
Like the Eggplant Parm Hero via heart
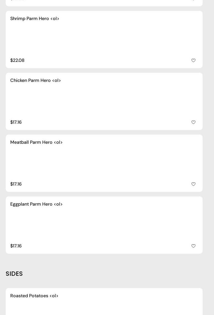[x=193, y=246]
